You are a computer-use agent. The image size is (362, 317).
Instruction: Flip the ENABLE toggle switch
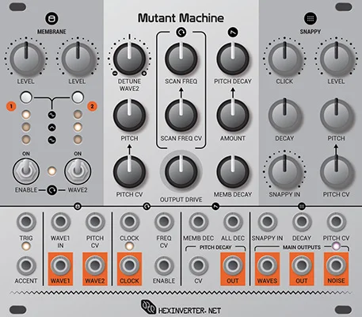pyautogui.click(x=26, y=171)
